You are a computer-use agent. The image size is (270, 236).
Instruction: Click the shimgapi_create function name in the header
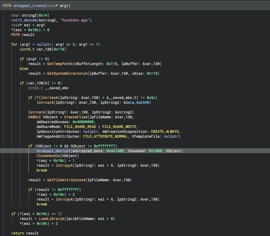[x=29, y=6]
